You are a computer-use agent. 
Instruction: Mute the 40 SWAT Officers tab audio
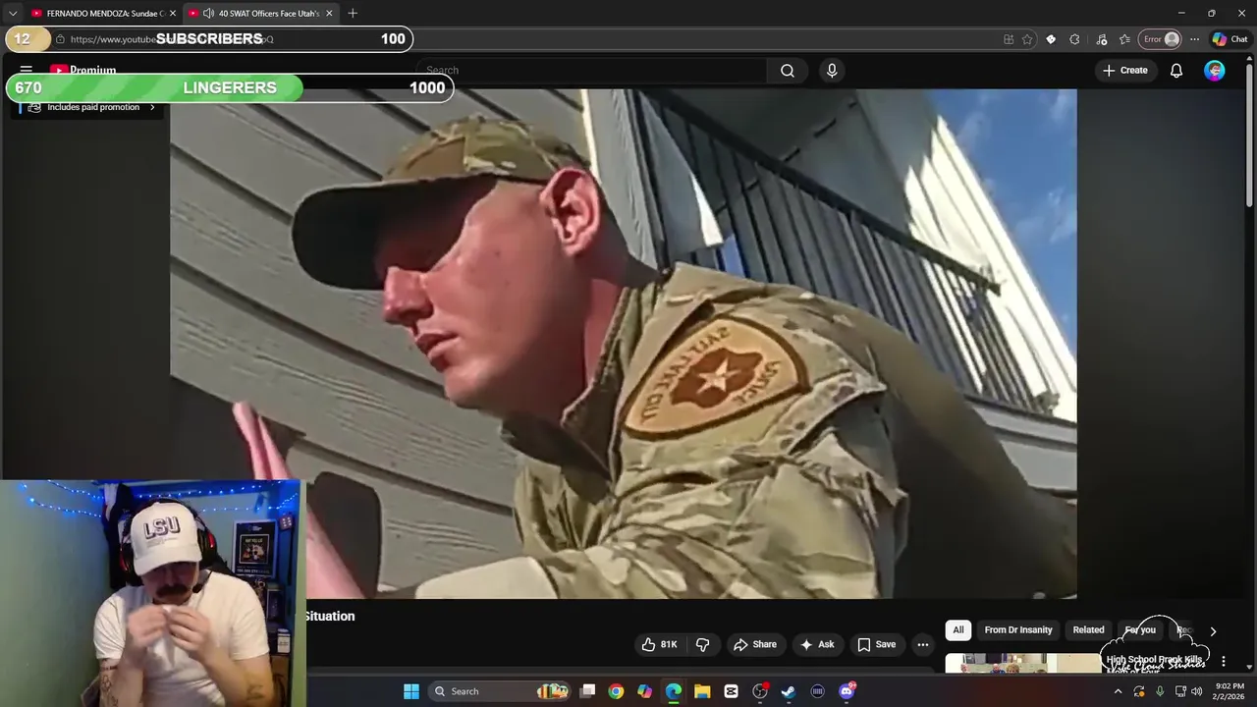pos(208,14)
